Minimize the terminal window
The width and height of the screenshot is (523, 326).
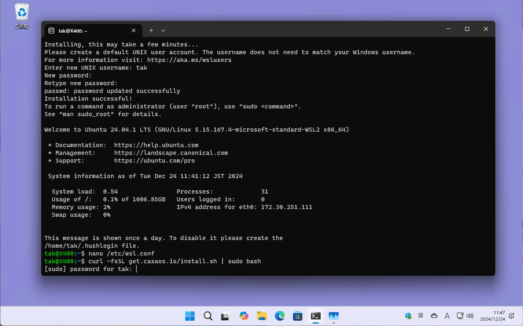(448, 29)
